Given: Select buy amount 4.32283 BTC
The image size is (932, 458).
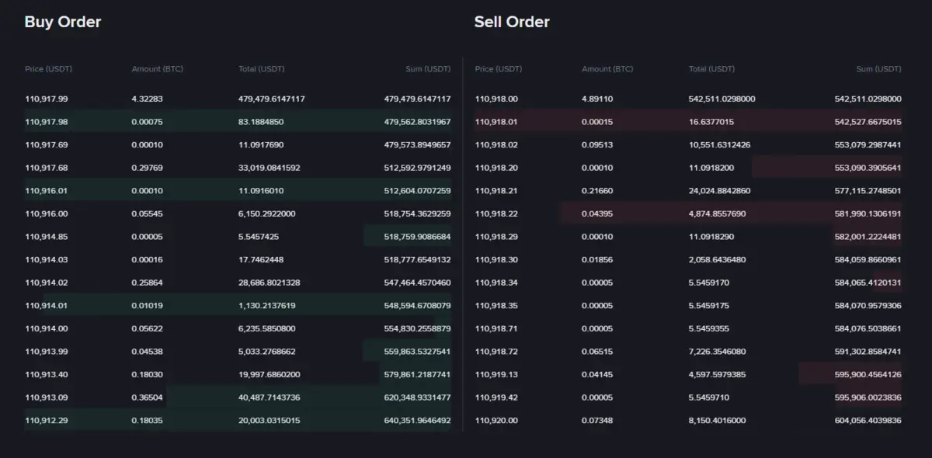Looking at the screenshot, I should (148, 99).
